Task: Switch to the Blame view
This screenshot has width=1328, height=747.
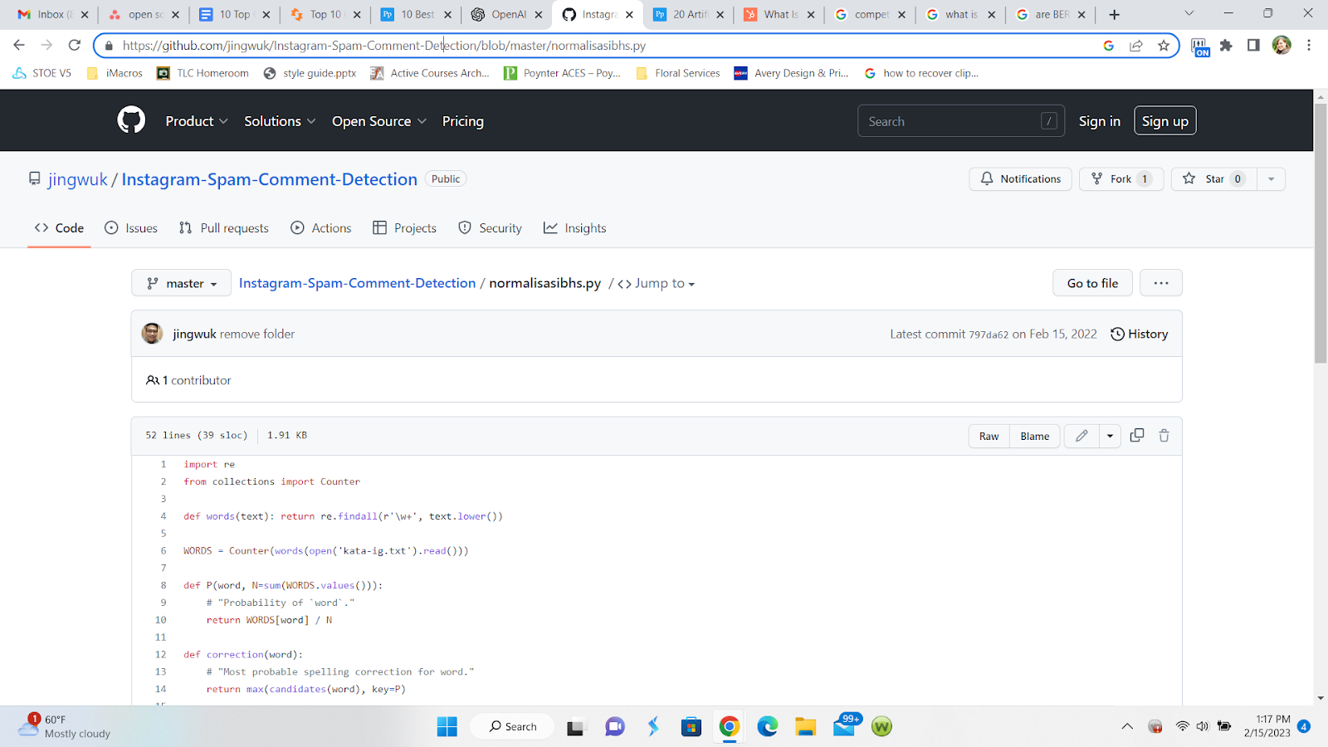Action: coord(1034,435)
